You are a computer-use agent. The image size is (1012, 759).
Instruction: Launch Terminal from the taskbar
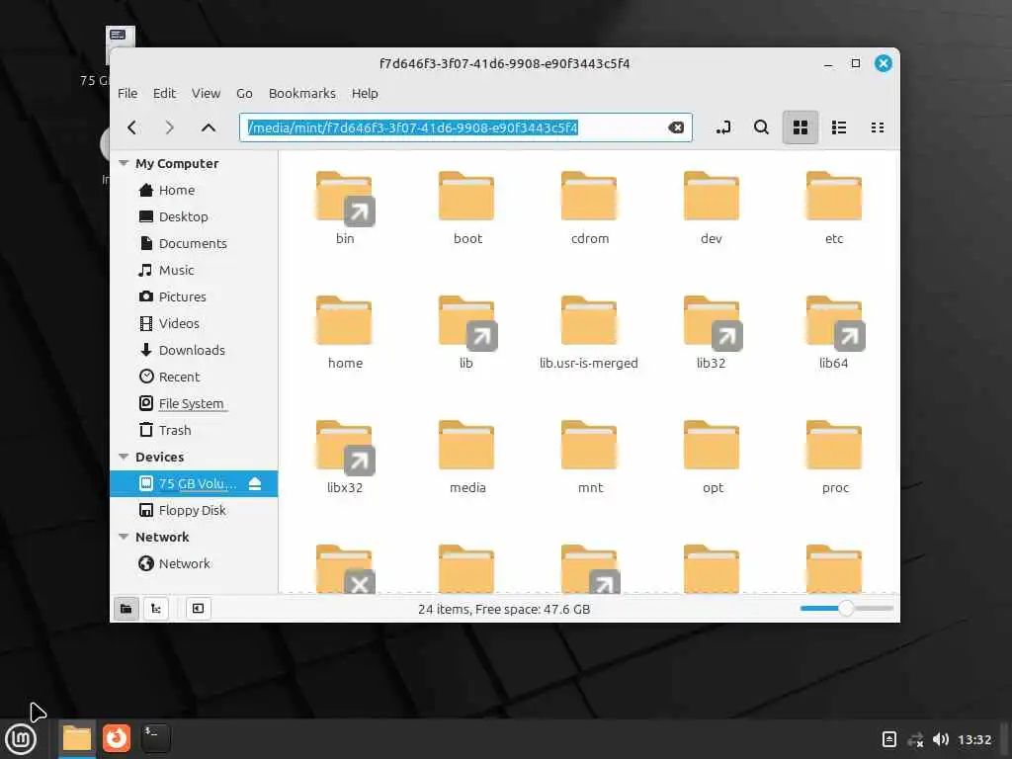[155, 738]
